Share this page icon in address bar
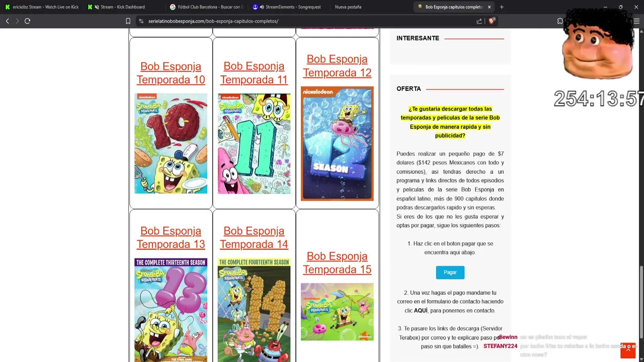Screen dimensions: 644x362 click(x=479, y=21)
